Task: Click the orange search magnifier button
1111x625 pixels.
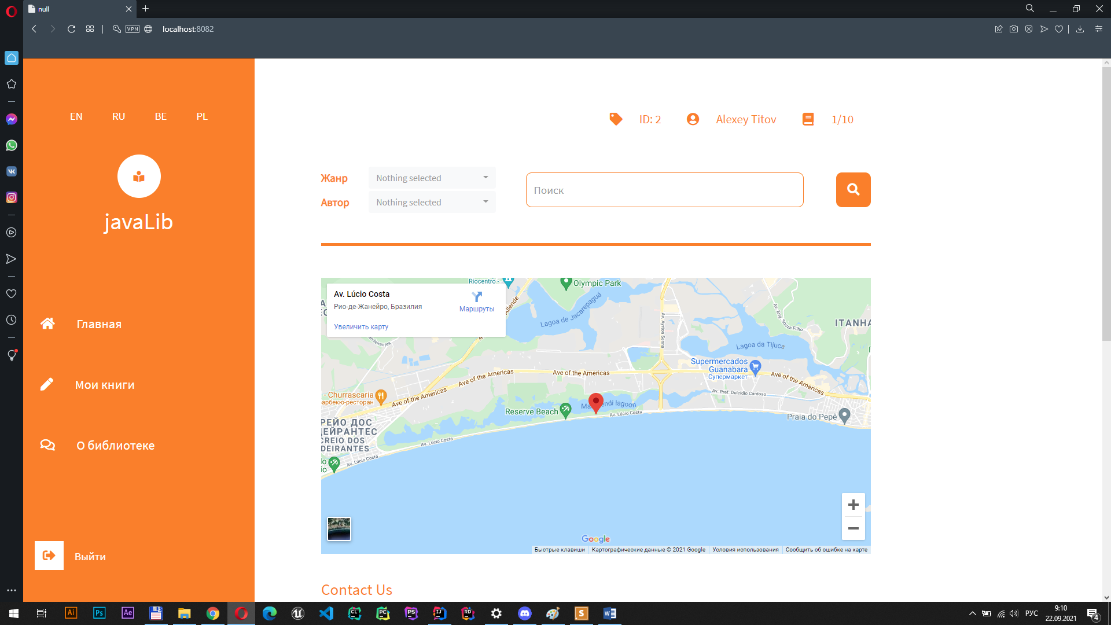Action: point(853,189)
